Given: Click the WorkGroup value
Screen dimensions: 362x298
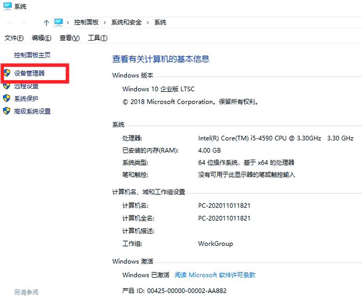Looking at the screenshot, I should (215, 244).
